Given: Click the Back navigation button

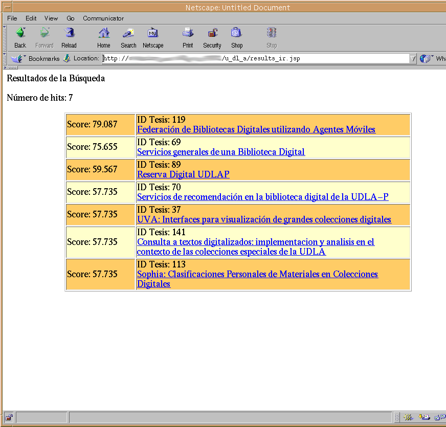Looking at the screenshot, I should [20, 37].
